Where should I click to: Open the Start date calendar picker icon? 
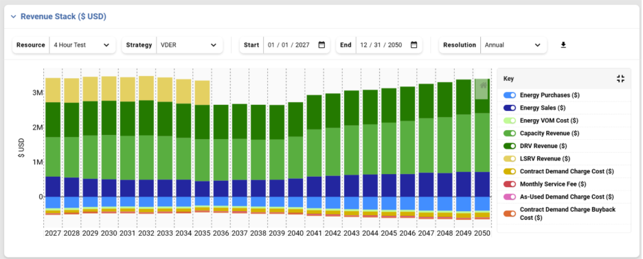[x=321, y=45]
